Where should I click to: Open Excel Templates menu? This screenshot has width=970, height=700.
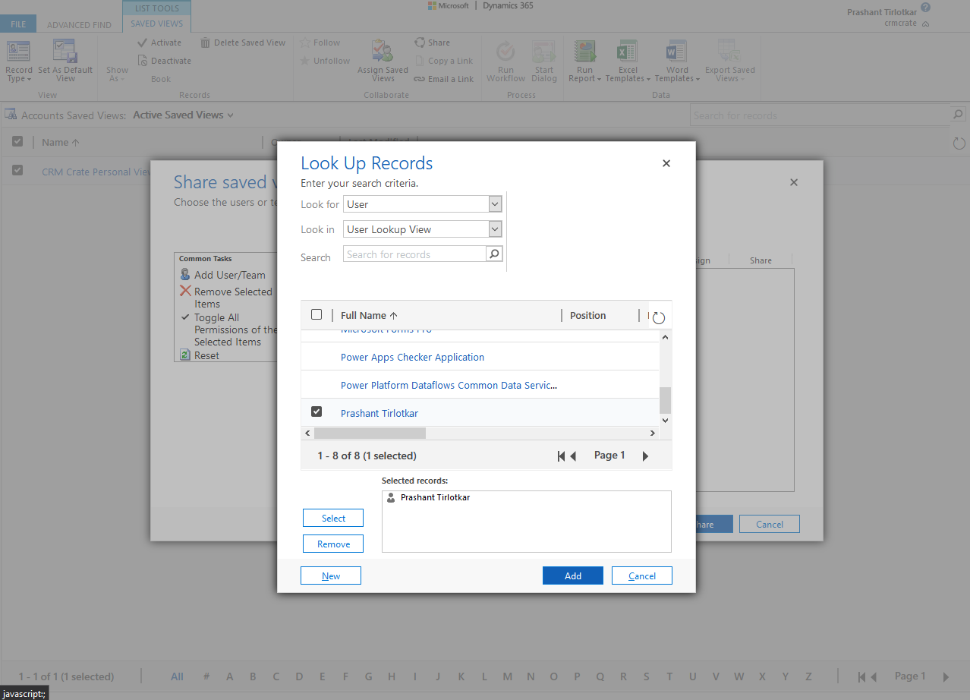(628, 62)
